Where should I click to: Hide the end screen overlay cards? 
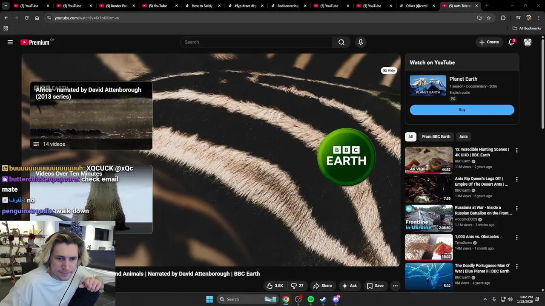(389, 71)
